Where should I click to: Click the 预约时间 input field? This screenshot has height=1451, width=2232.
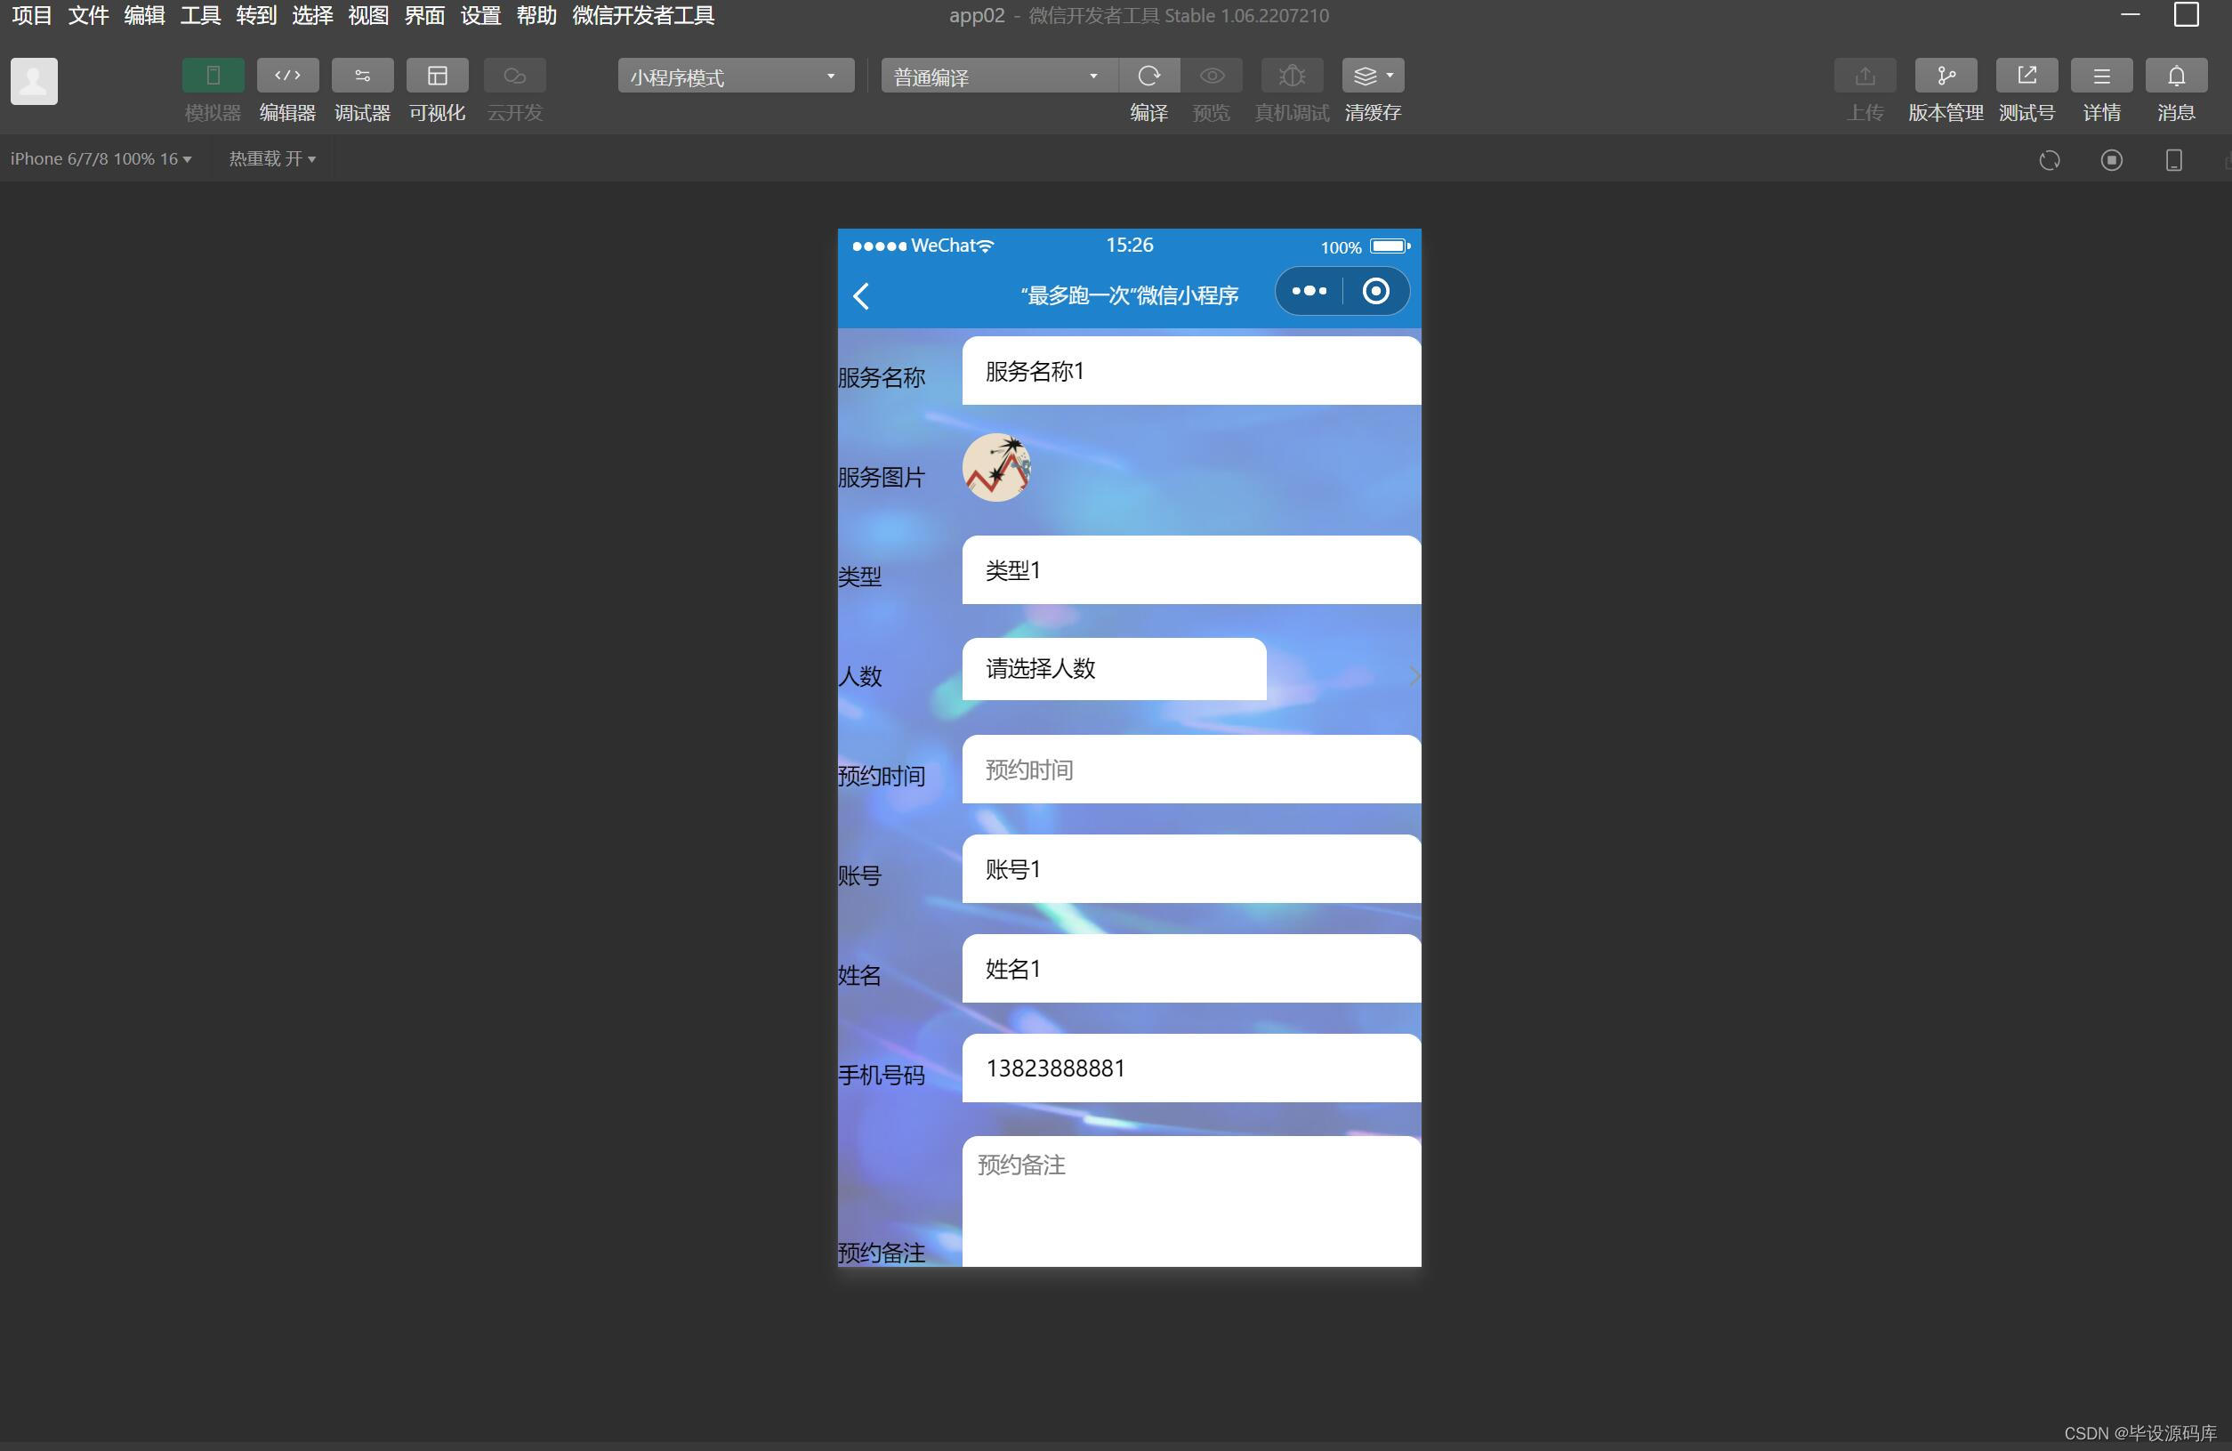pos(1191,770)
